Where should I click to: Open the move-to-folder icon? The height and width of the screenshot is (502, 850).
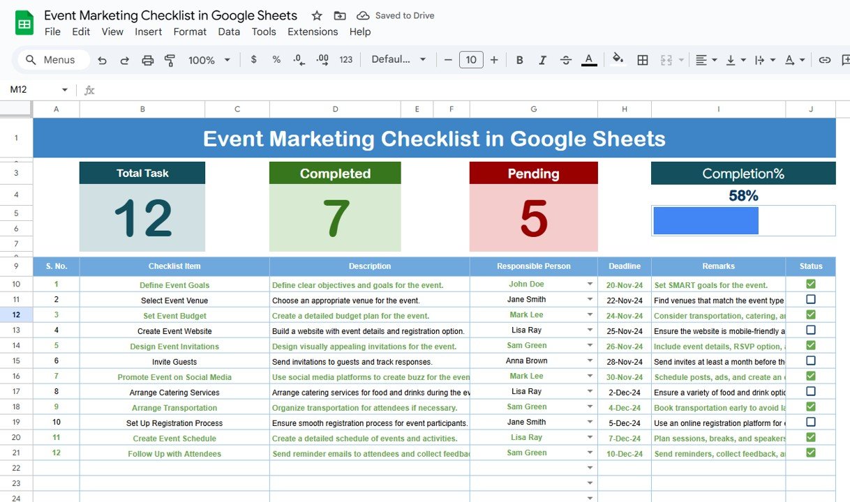(340, 15)
